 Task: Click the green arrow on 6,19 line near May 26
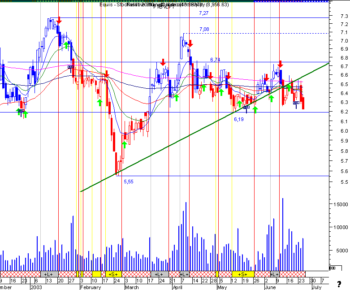coord(255,110)
